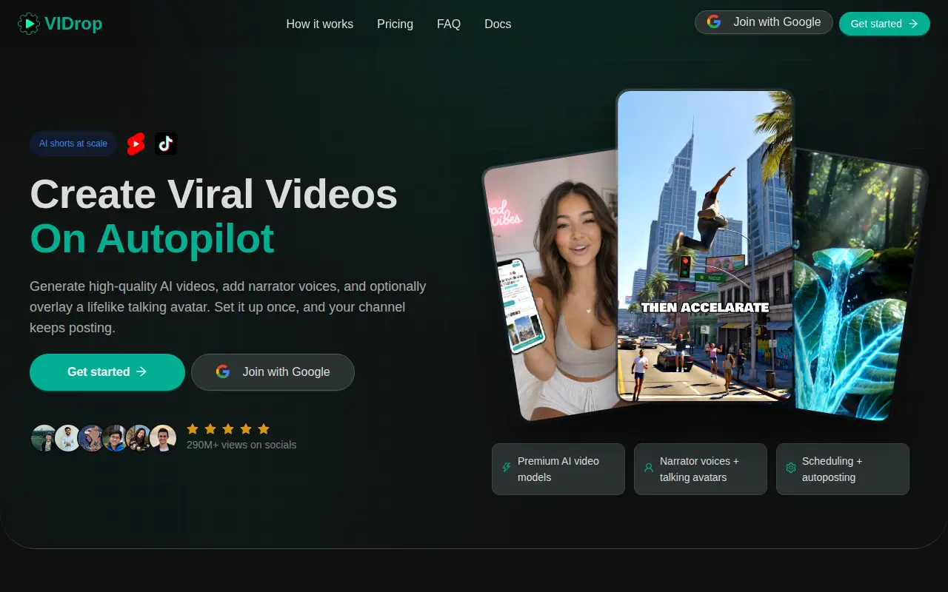Click the glowing plant video card

point(859,285)
